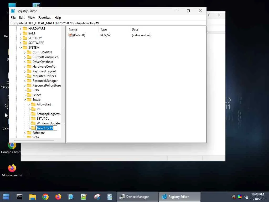Expand the AllowStart key
Screen dimensions: 269x202
[x=29, y=104]
